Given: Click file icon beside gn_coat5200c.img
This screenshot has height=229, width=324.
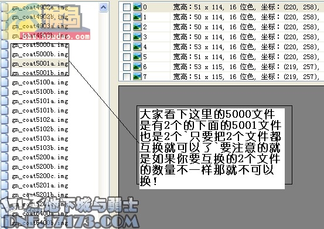Looking at the screenshot, I should pyautogui.click(x=4, y=176).
